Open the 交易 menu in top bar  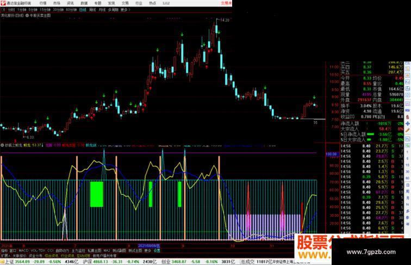click(x=125, y=3)
